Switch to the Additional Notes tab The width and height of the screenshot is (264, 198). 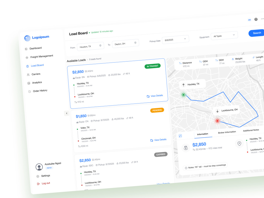click(x=251, y=130)
